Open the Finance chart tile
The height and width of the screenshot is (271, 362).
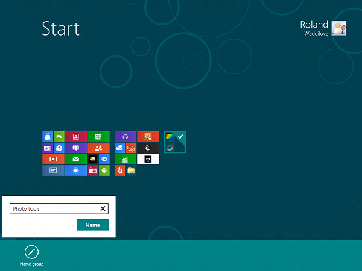[125, 159]
